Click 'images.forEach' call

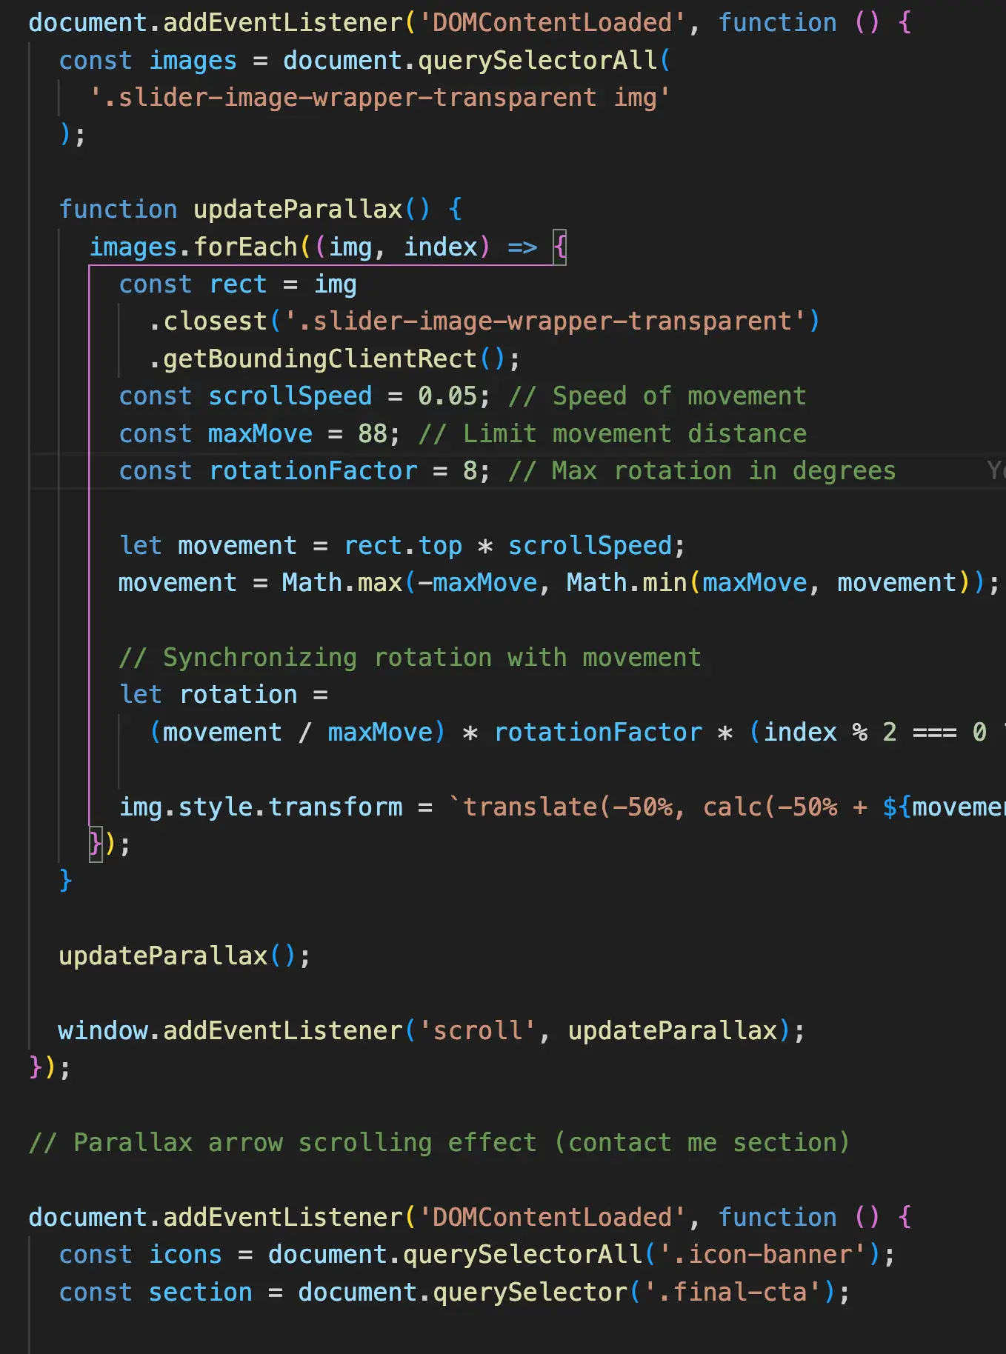point(193,247)
